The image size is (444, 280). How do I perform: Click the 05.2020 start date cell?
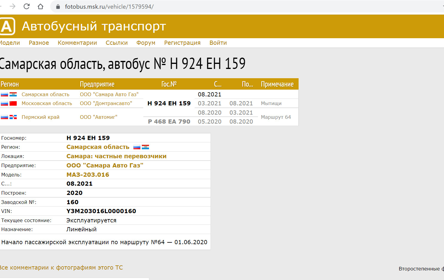[x=210, y=121]
